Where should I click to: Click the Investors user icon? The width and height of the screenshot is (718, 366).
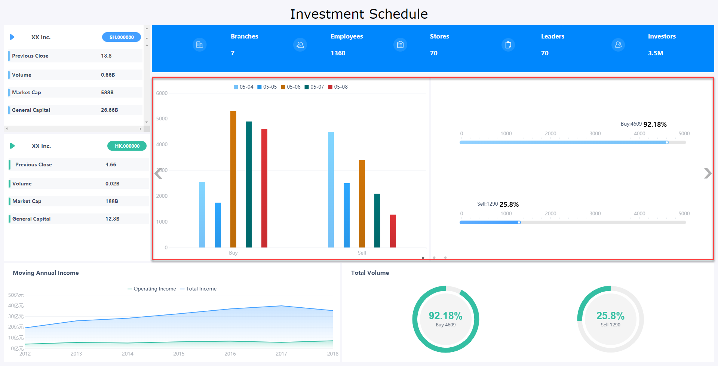pos(618,45)
